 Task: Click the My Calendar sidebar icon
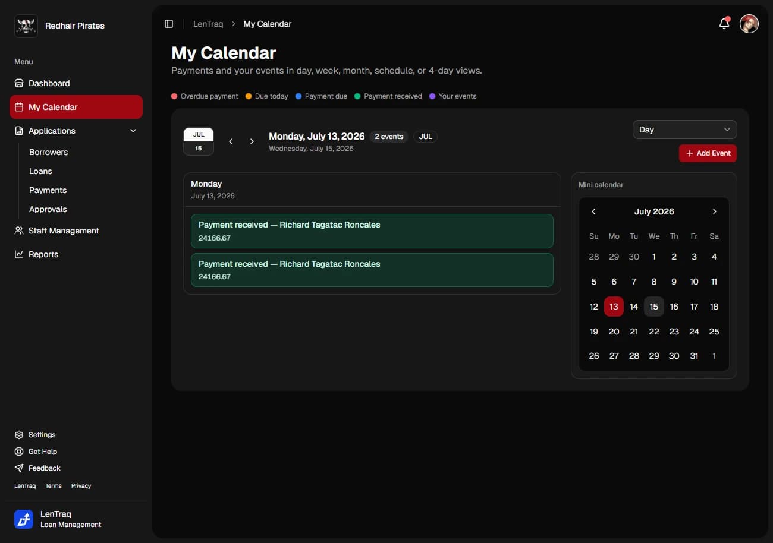click(x=19, y=107)
